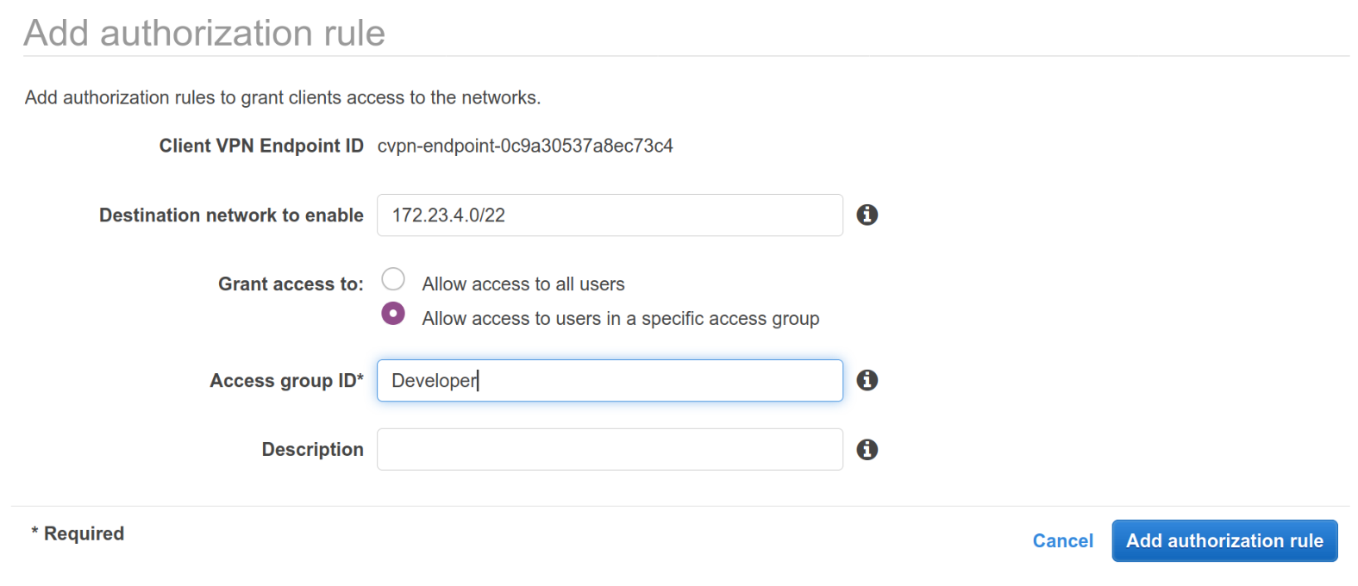Click into the empty Description text box
This screenshot has height=586, width=1358.
click(609, 450)
